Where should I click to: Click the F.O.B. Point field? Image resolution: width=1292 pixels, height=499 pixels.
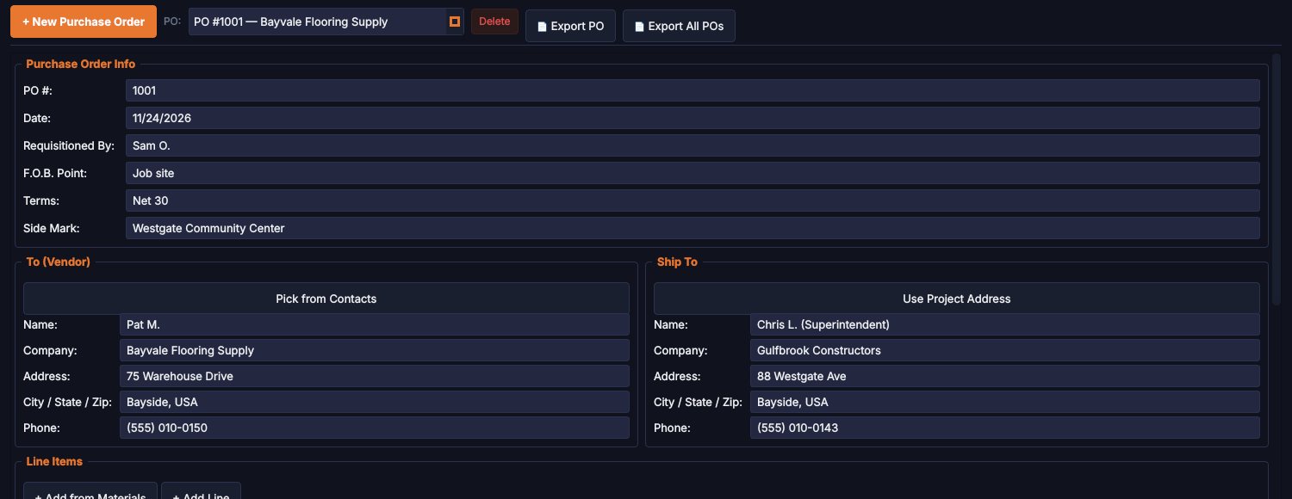pos(693,173)
